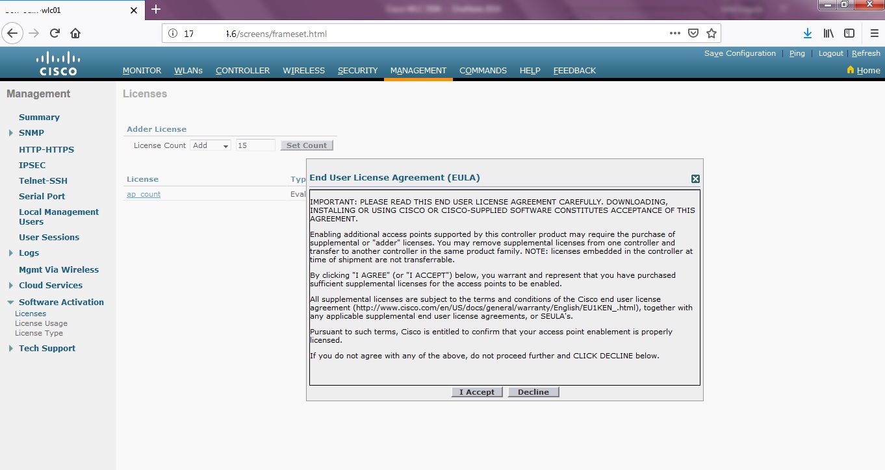
Task: Click I Accept in the EULA dialog
Action: tap(477, 392)
